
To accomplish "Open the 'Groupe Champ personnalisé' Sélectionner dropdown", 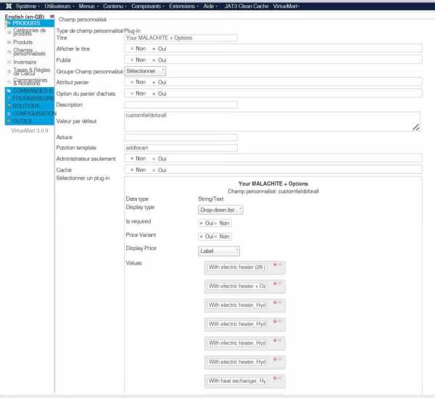I will (x=145, y=71).
